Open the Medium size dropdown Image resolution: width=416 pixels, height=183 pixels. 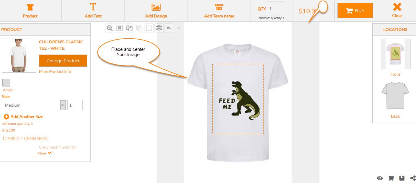[x=34, y=105]
